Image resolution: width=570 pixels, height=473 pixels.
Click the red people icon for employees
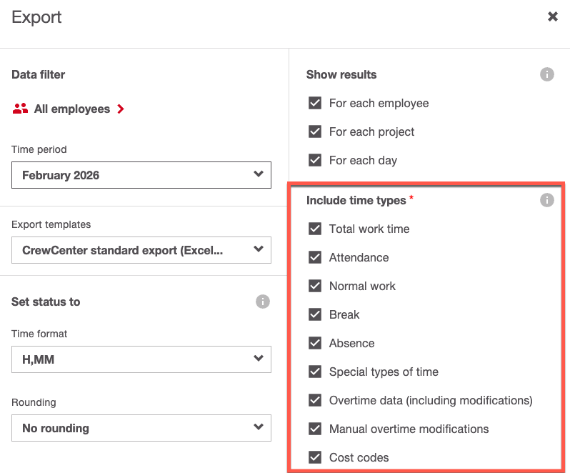[20, 109]
